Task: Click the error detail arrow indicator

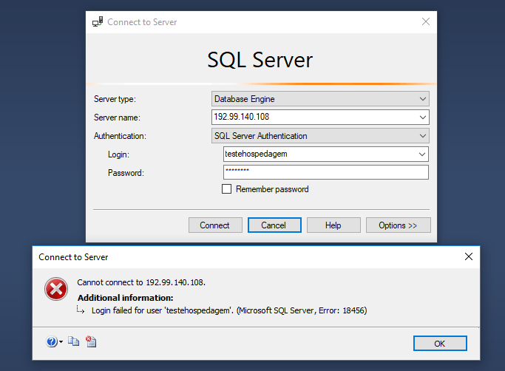Action: point(81,310)
